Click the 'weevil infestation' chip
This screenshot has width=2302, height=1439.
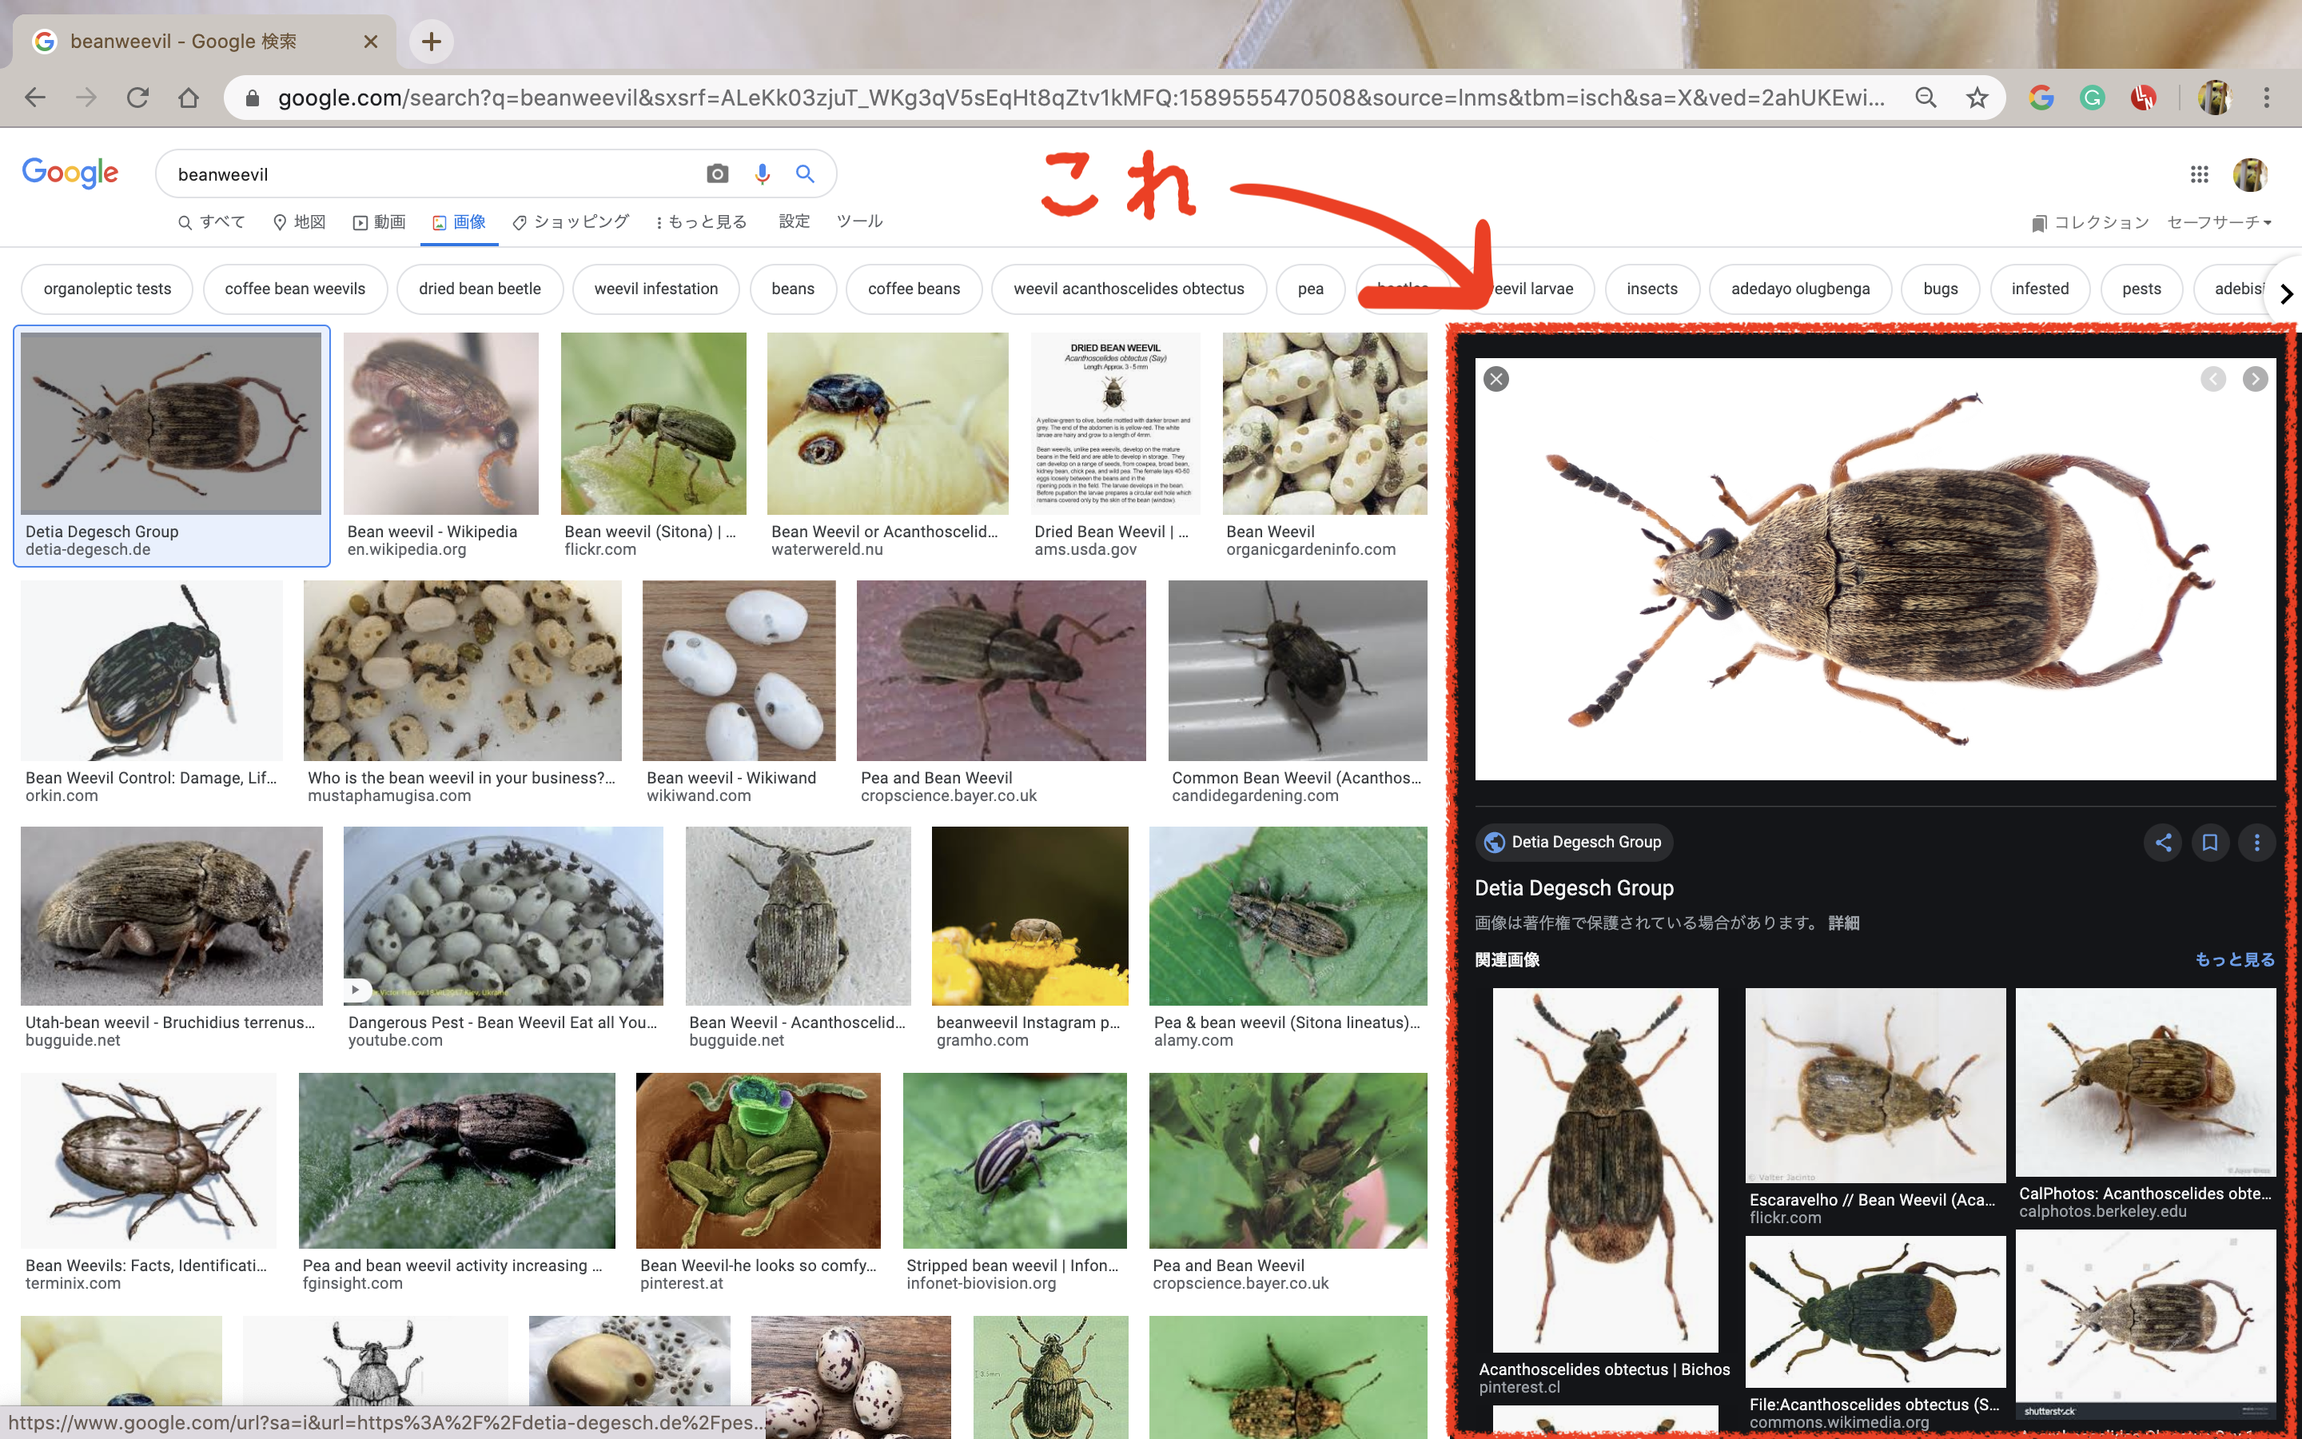click(x=656, y=289)
